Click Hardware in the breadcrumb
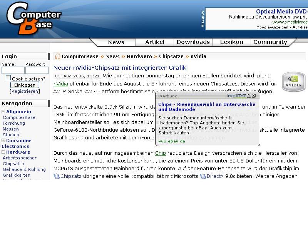The height and width of the screenshot is (231, 308). pos(139,57)
